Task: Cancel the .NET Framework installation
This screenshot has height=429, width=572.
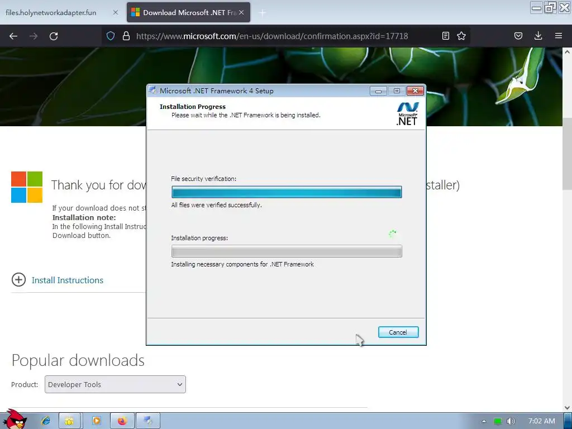Action: (398, 332)
